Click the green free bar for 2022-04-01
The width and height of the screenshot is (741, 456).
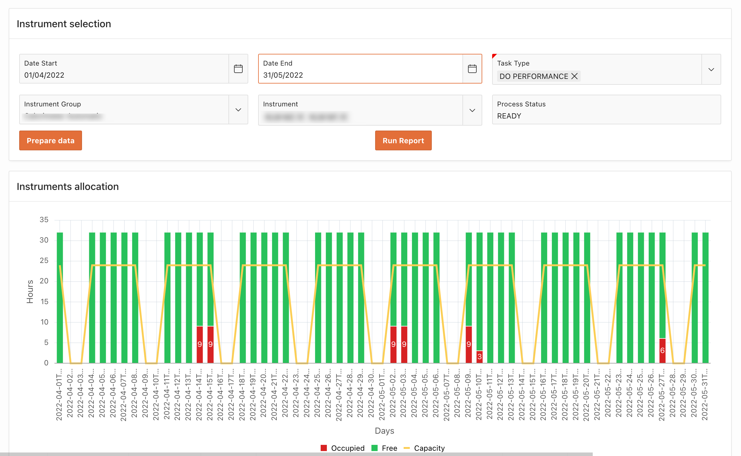coord(60,298)
